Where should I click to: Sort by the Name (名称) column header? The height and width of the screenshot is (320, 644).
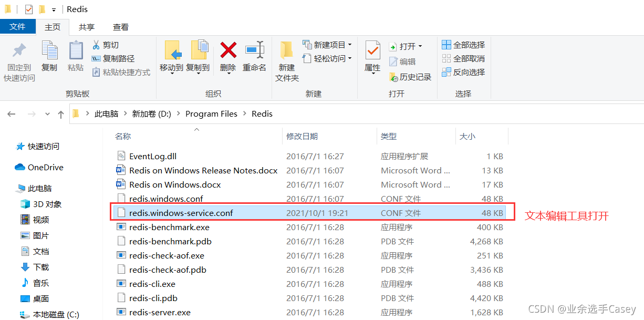pyautogui.click(x=123, y=136)
